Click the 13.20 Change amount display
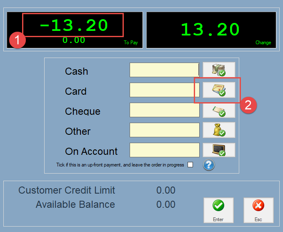This screenshot has height=232, width=283. coord(210,30)
